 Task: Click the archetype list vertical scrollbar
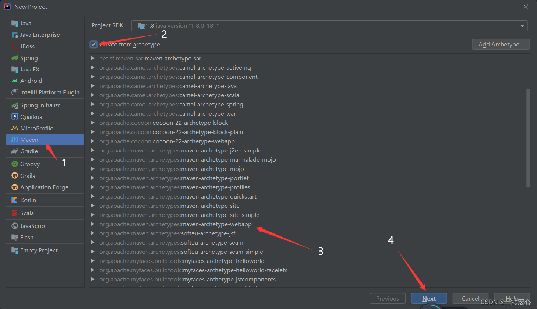528,138
